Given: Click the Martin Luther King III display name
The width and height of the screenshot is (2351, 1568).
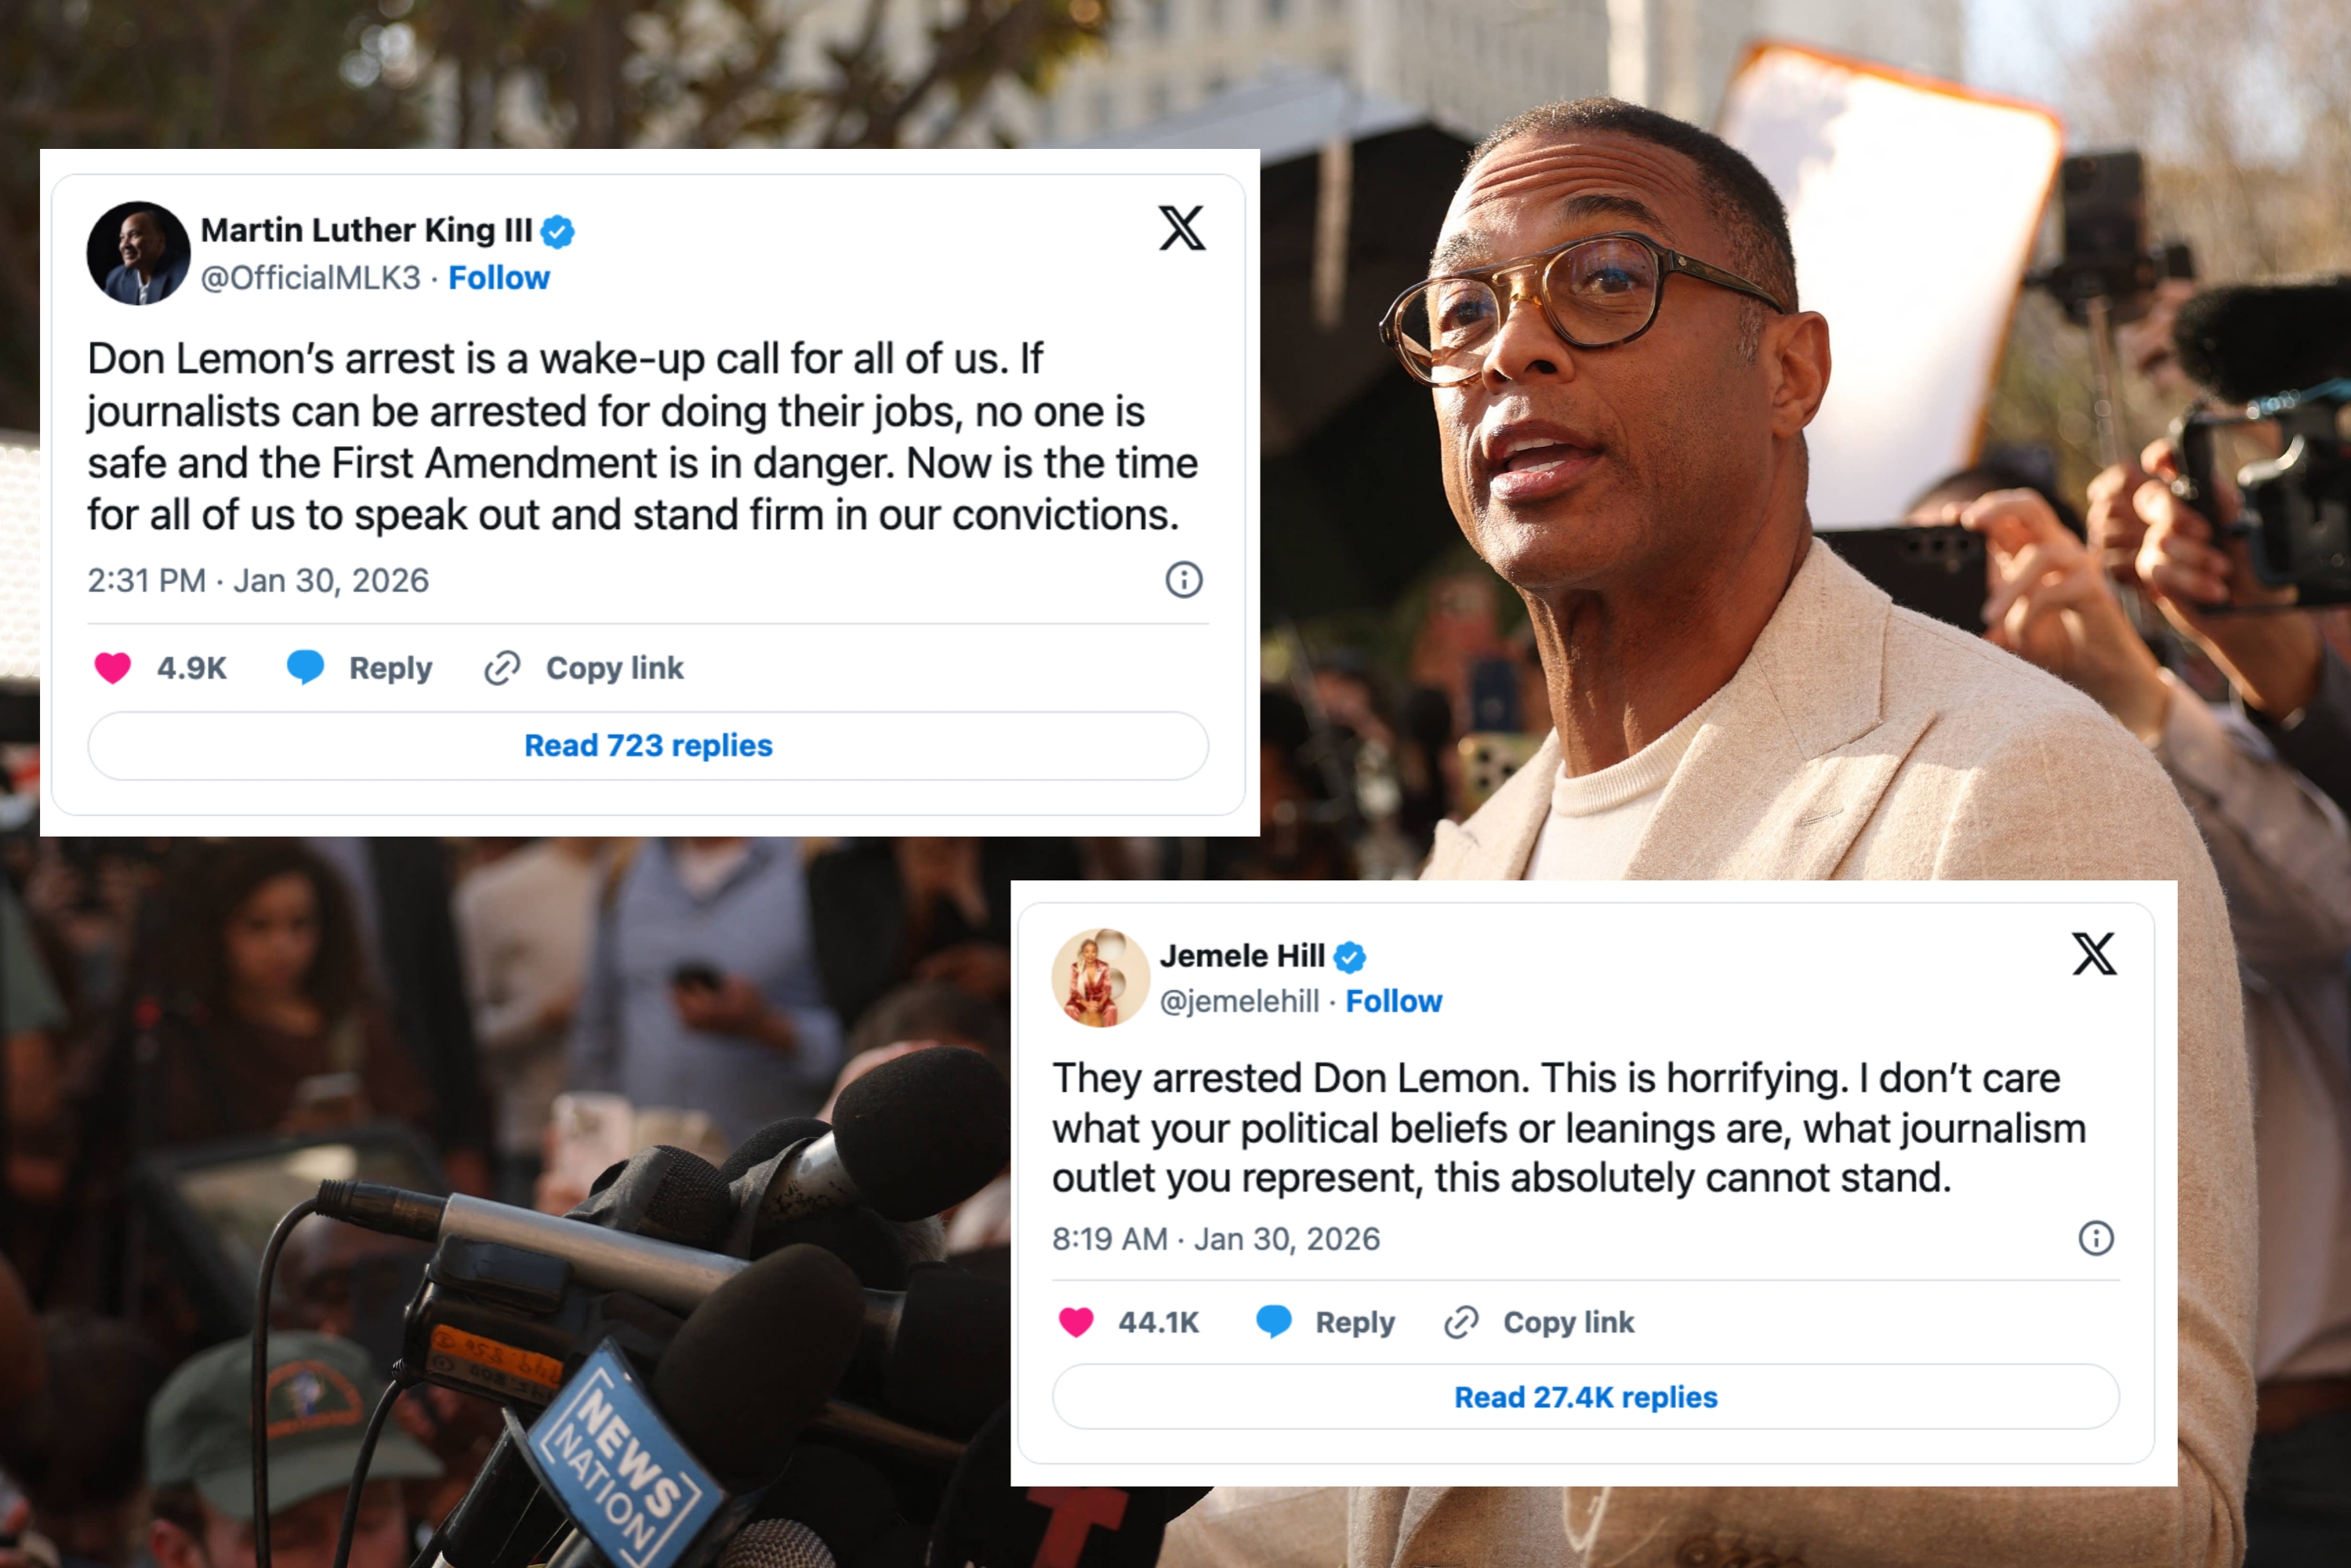Looking at the screenshot, I should point(366,230).
